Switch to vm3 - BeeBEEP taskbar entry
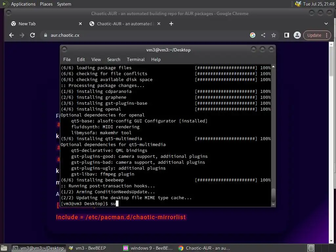Viewport: 336px width, 252px height. (x=87, y=248)
